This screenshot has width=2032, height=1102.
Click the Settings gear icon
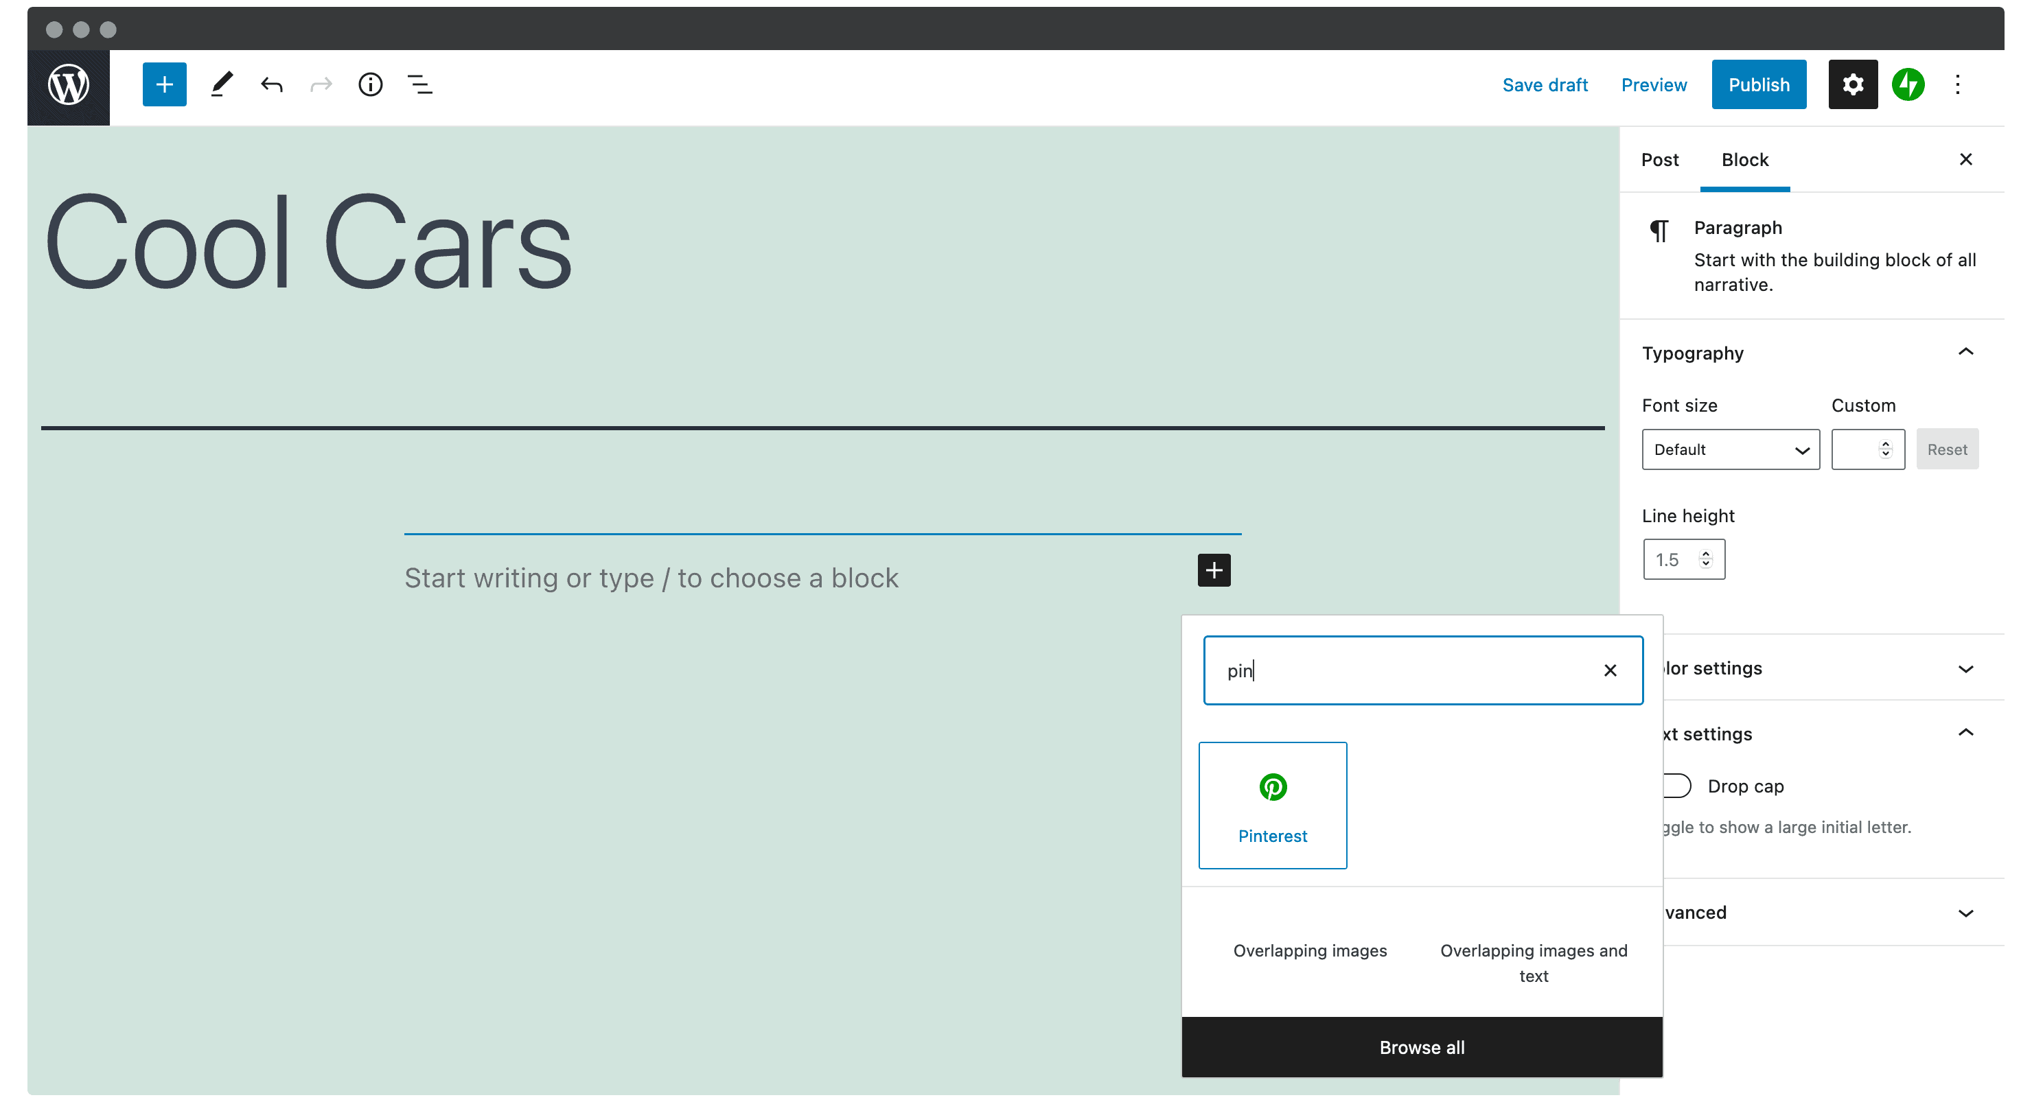click(1851, 84)
